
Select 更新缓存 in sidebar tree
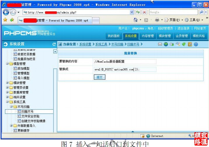23,130
